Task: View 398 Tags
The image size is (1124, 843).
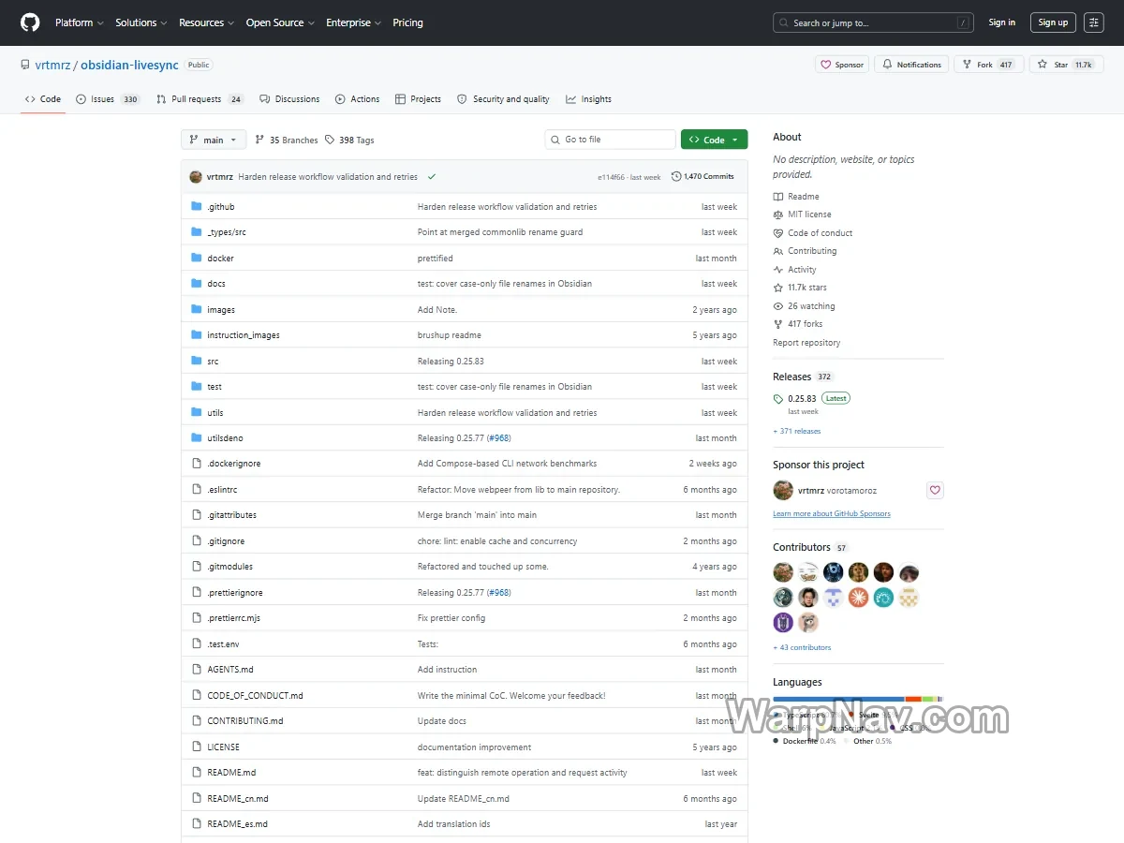Action: click(349, 140)
